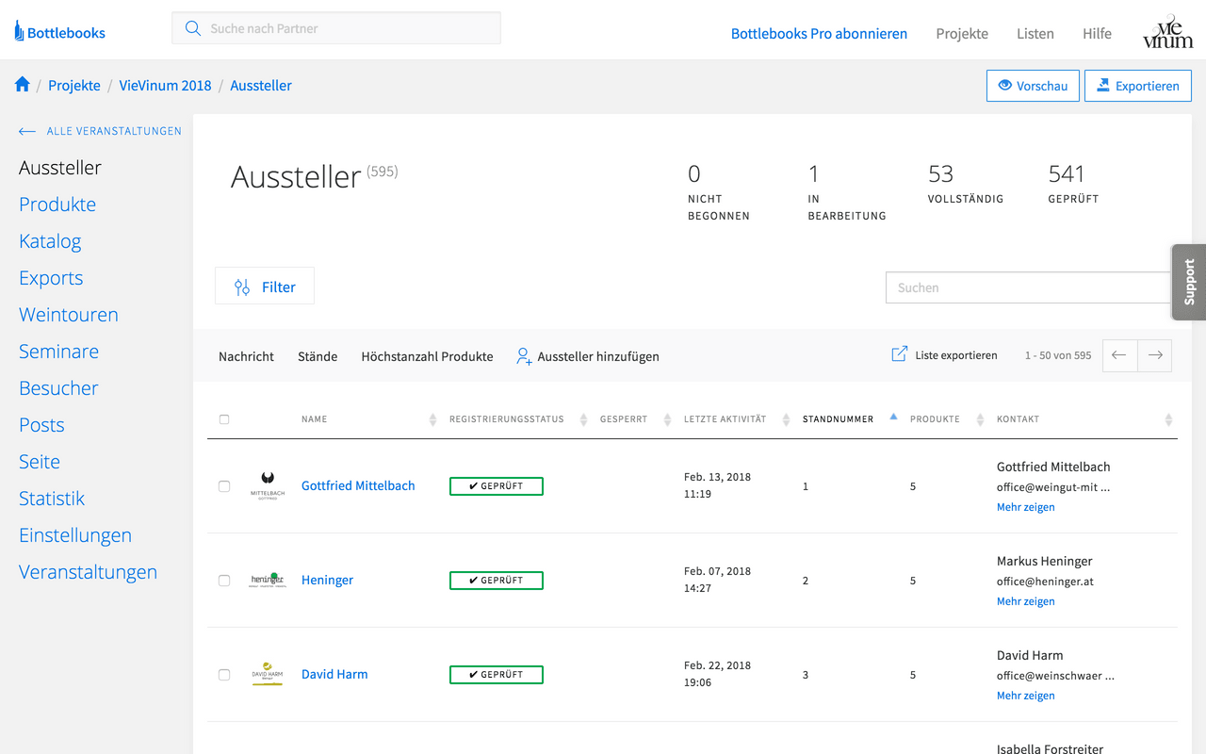Click Liste exportieren button
Viewport: 1206px width, 754px height.
point(944,355)
